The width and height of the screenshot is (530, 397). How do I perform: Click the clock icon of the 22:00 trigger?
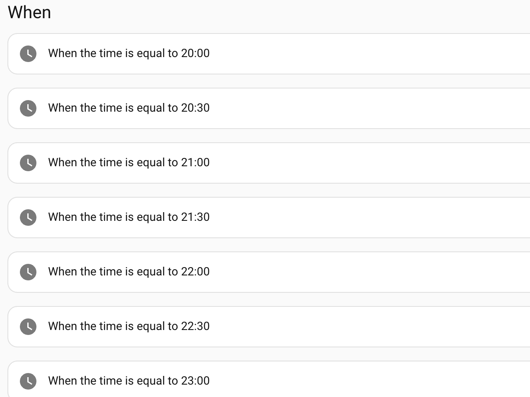pos(28,272)
